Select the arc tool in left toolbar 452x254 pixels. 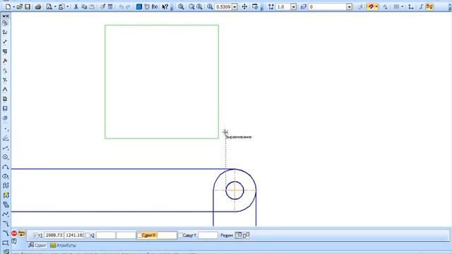tap(5, 167)
